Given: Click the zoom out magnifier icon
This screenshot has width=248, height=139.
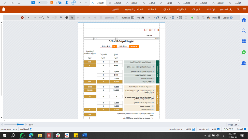Looking at the screenshot, I should pos(48,18).
